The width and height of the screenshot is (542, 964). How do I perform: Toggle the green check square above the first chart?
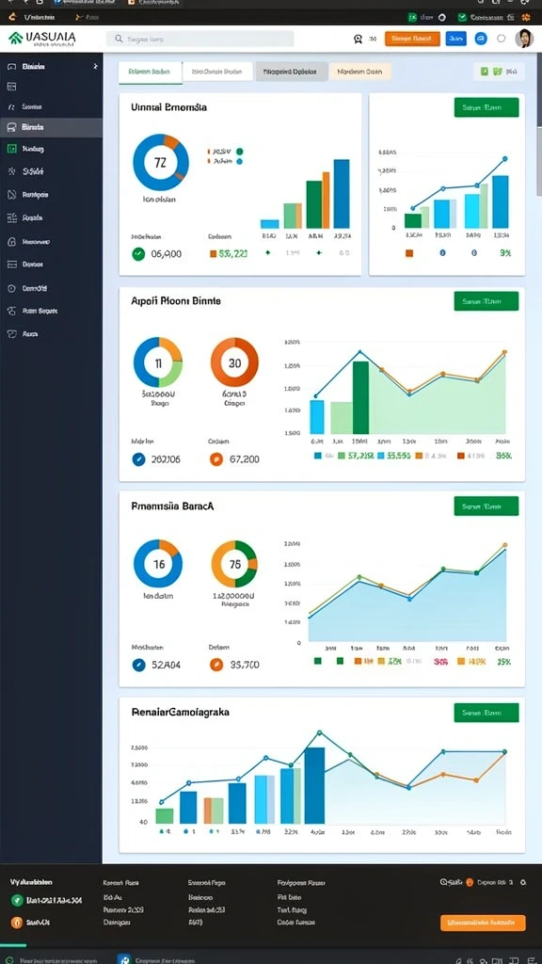click(497, 72)
